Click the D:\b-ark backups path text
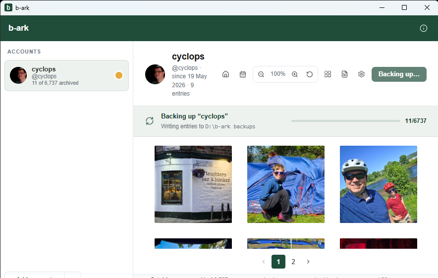This screenshot has width=438, height=278. (x=230, y=126)
